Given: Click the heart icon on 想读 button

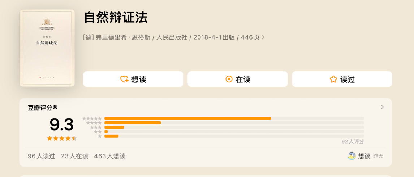Looking at the screenshot, I should pyautogui.click(x=124, y=79).
